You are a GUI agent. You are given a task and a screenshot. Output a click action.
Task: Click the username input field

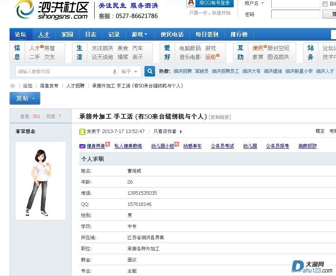pos(295,4)
